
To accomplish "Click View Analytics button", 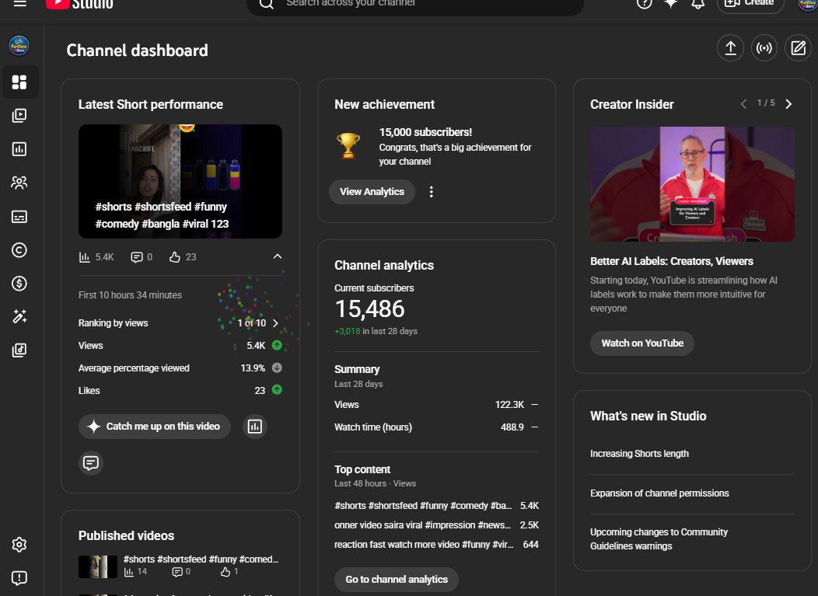I will [372, 192].
